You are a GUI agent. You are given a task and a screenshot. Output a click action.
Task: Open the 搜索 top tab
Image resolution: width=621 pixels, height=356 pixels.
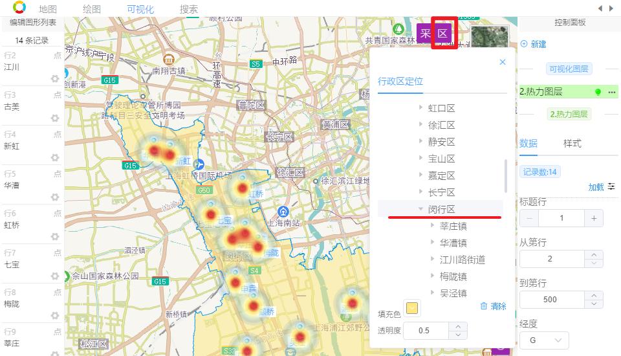click(x=188, y=9)
